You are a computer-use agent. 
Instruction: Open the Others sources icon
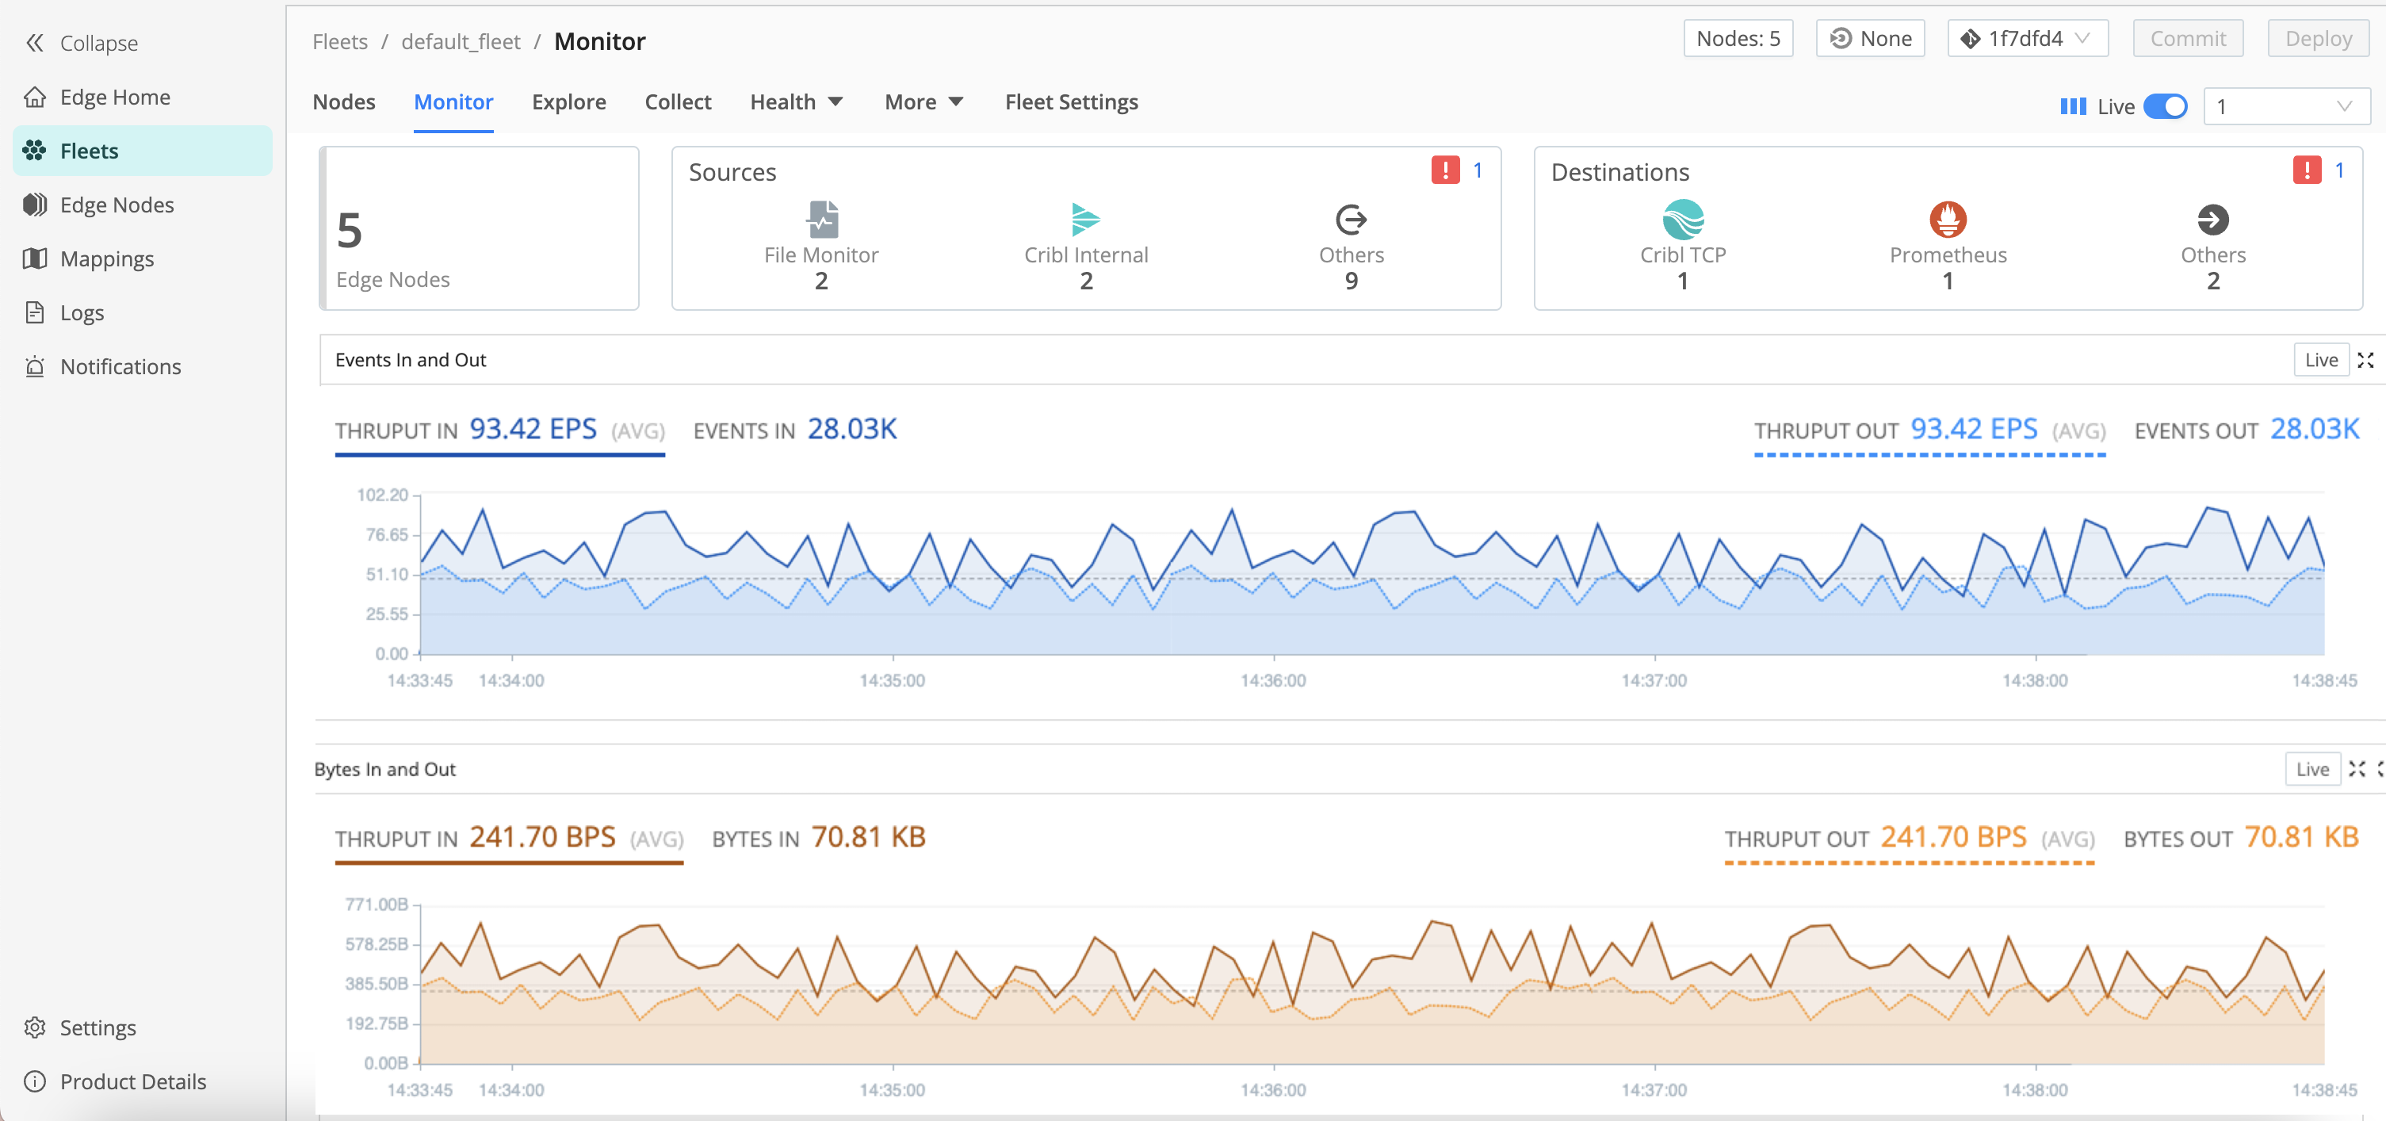(1351, 220)
